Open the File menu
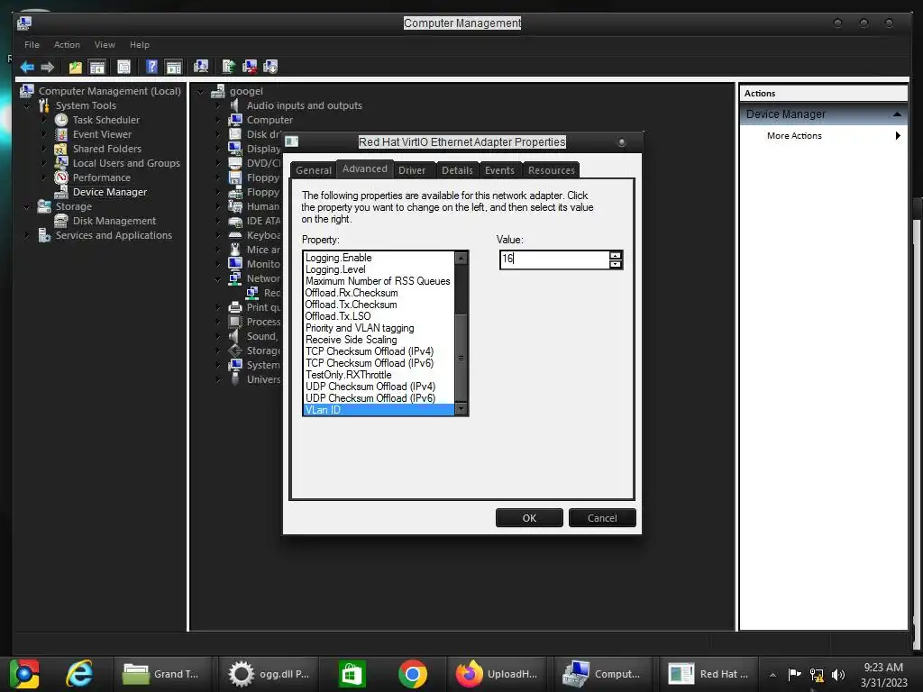The width and height of the screenshot is (923, 692). (x=32, y=45)
